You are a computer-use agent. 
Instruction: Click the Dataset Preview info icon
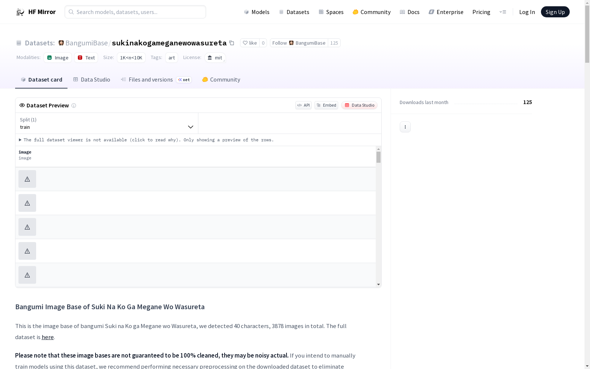click(x=74, y=106)
